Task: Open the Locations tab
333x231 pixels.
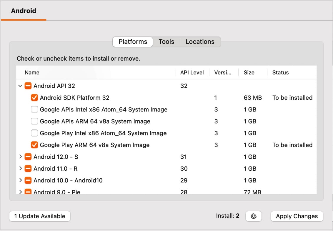Action: pyautogui.click(x=200, y=42)
